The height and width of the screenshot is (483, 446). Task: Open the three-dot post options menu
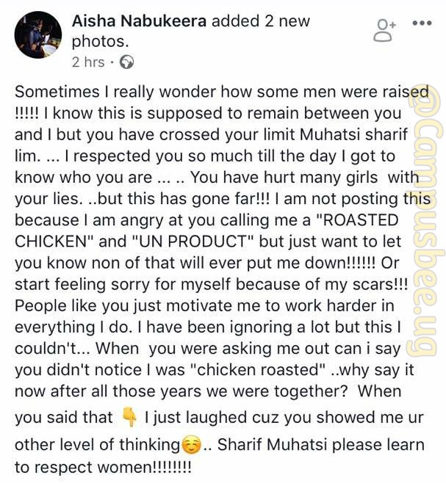(x=422, y=23)
